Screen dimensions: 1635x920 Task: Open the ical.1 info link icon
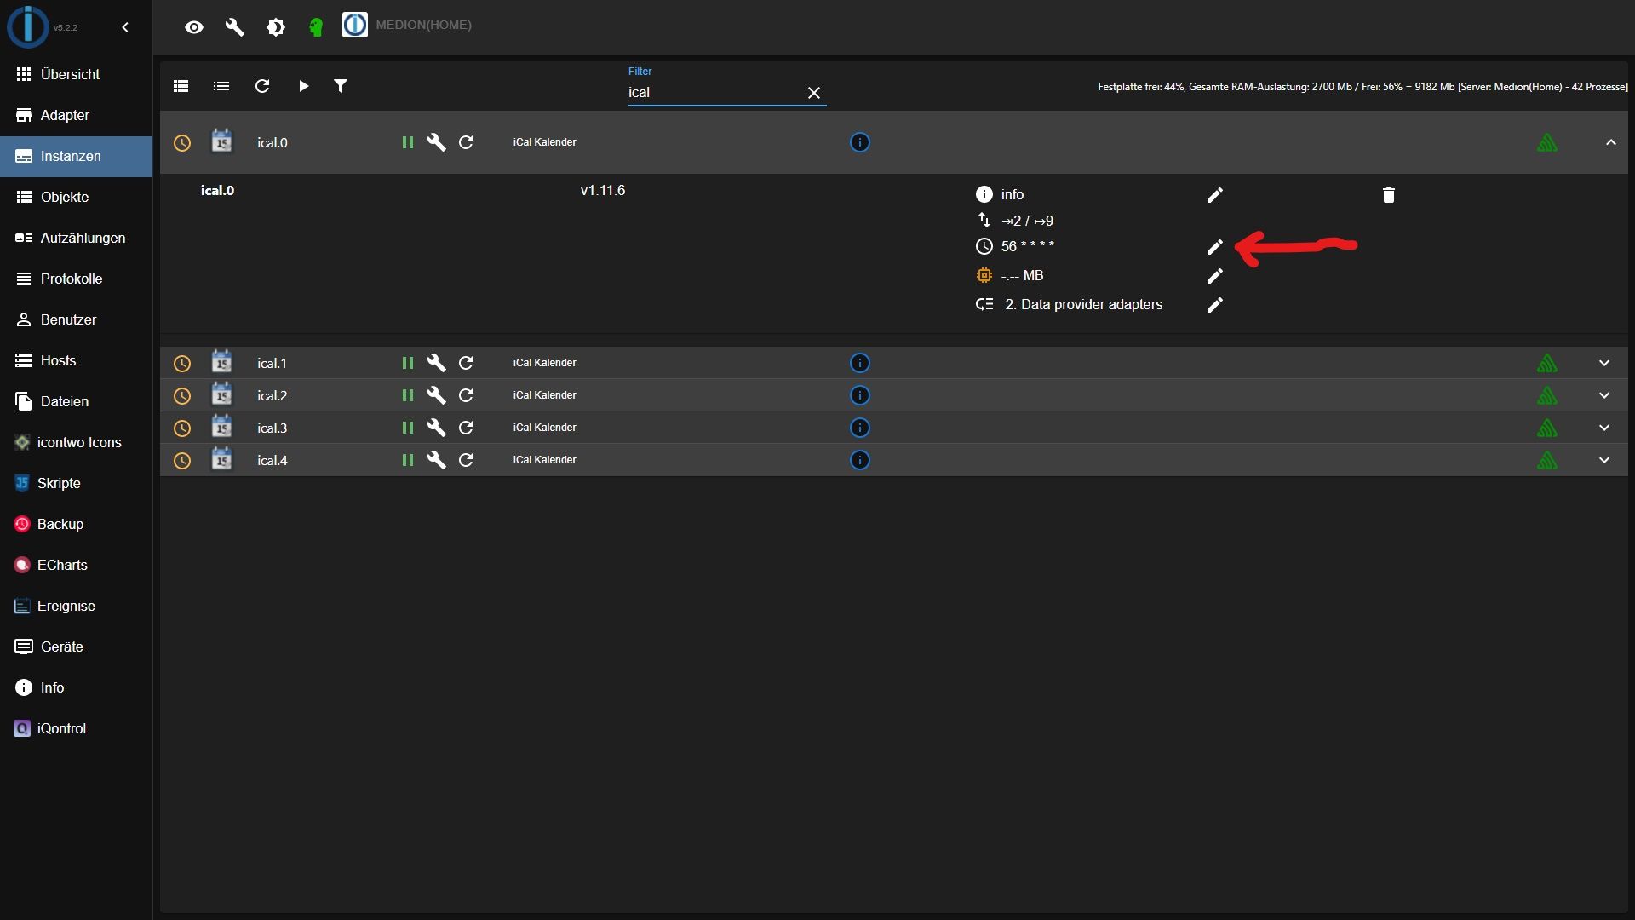860,363
